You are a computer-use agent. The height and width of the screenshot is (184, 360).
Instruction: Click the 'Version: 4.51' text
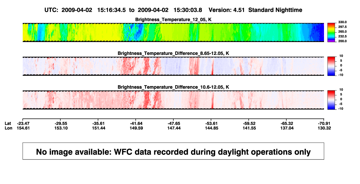pos(227,10)
